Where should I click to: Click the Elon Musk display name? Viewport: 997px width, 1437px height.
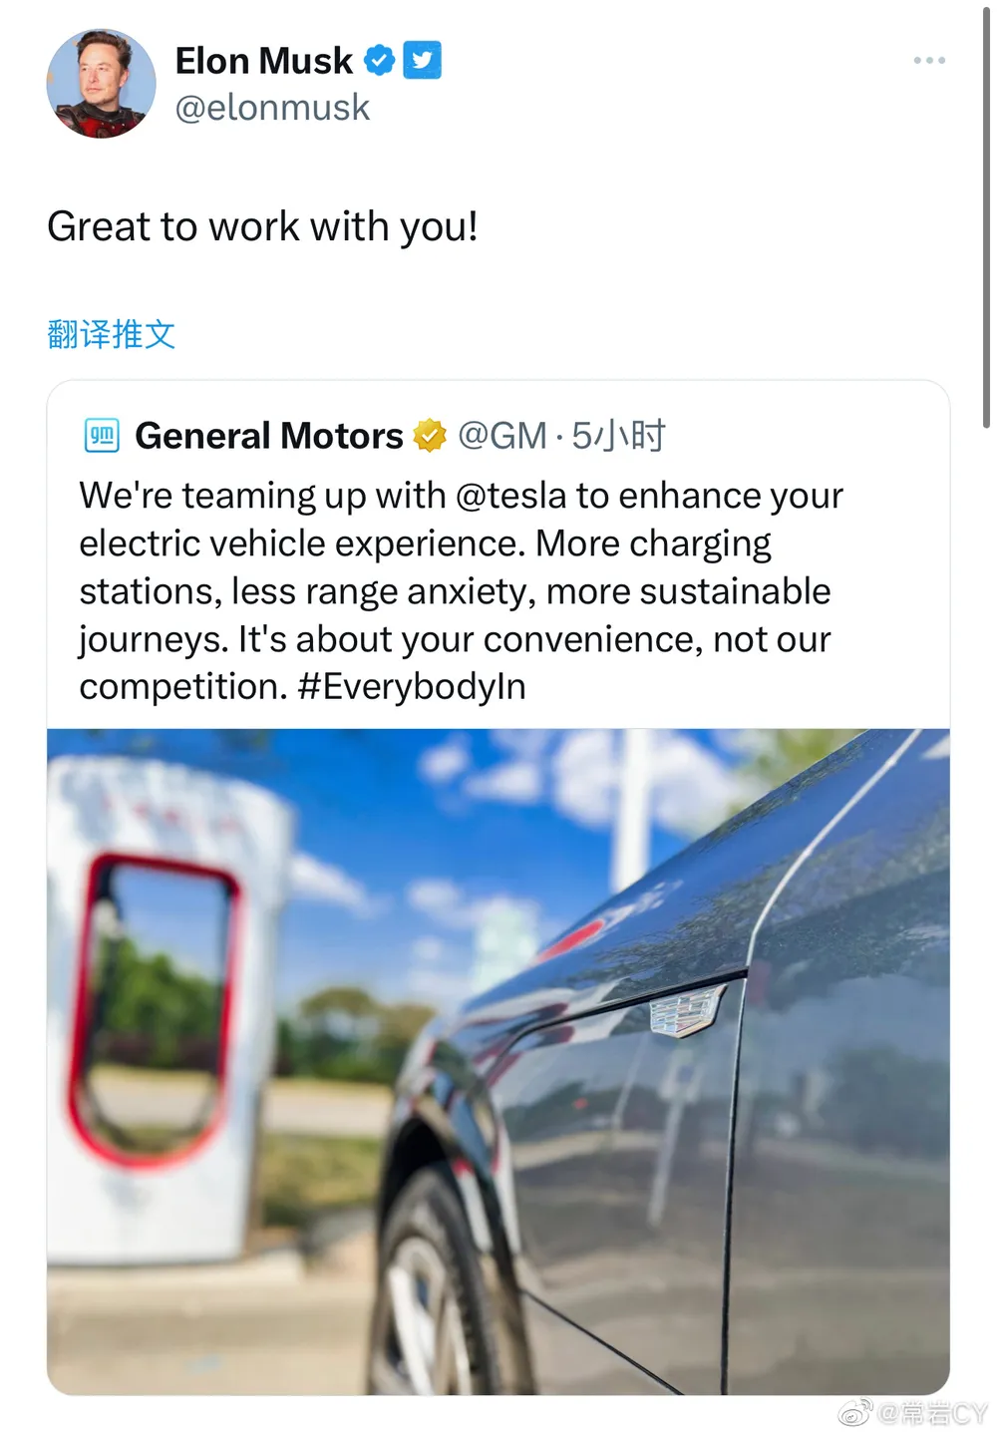point(264,61)
